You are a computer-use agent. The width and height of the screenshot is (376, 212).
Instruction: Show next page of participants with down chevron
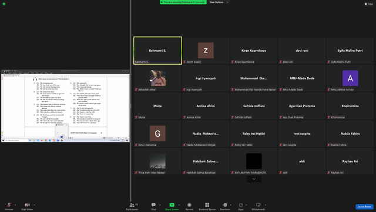(x=254, y=179)
